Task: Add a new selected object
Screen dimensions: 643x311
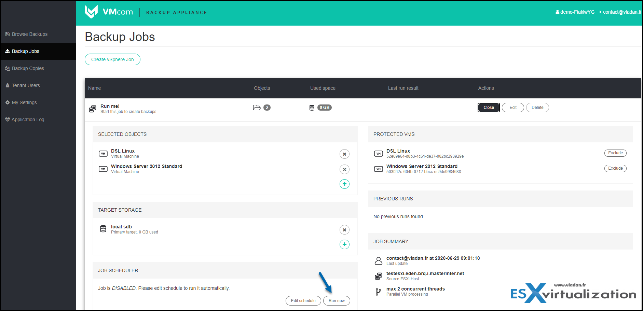Action: tap(344, 184)
